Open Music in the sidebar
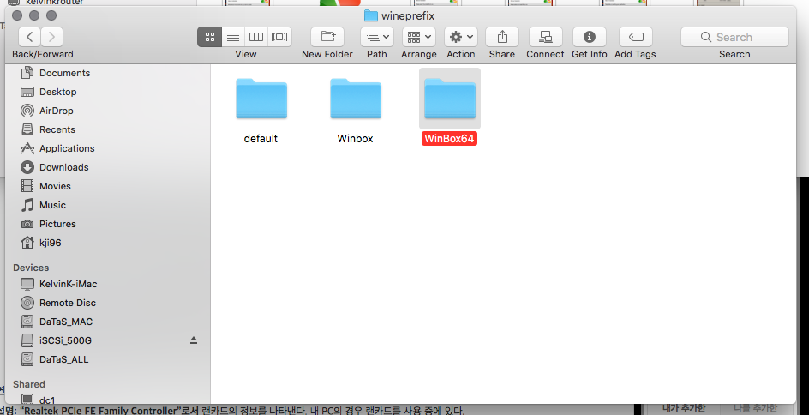The height and width of the screenshot is (415, 809). click(52, 205)
